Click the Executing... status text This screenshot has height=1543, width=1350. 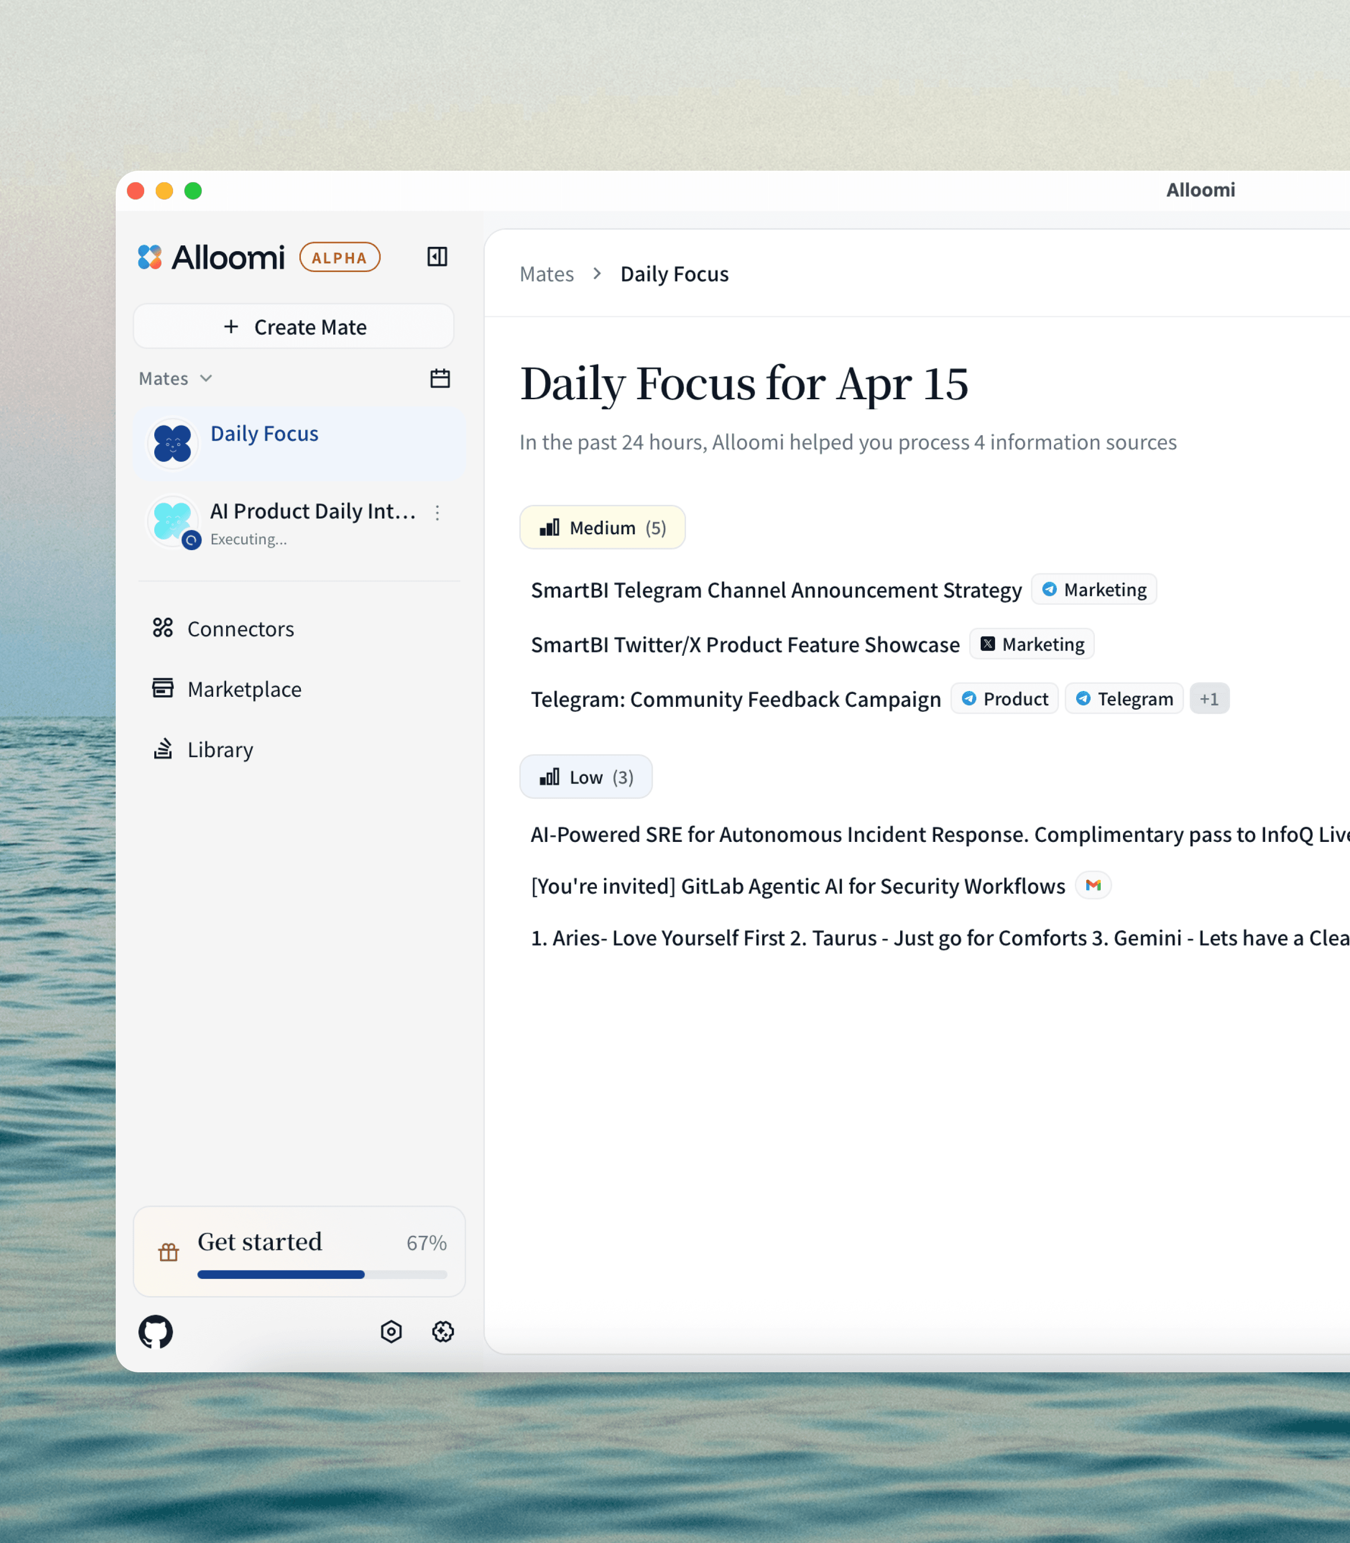(249, 540)
